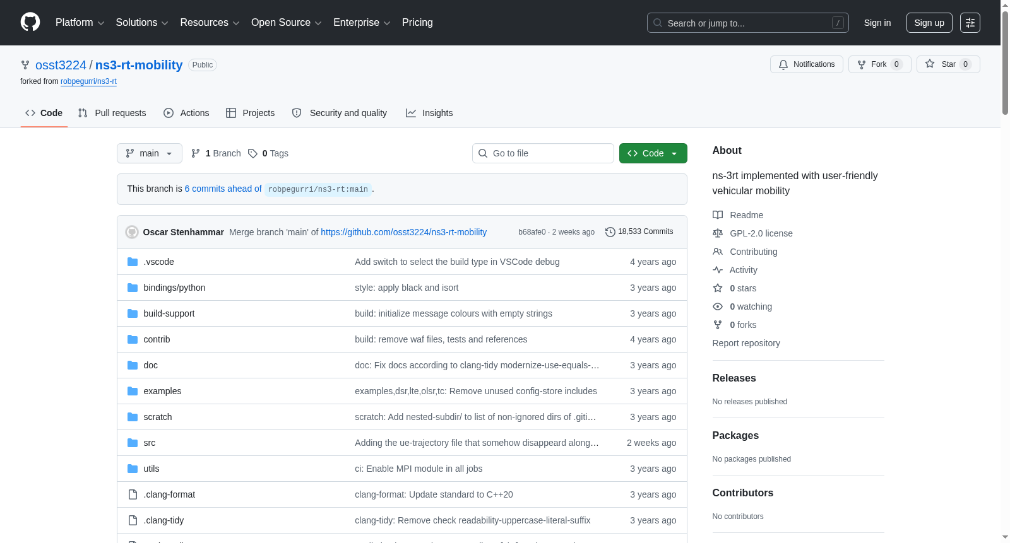The height and width of the screenshot is (543, 1010).
Task: Click the Activity pulse icon
Action: pyautogui.click(x=718, y=270)
